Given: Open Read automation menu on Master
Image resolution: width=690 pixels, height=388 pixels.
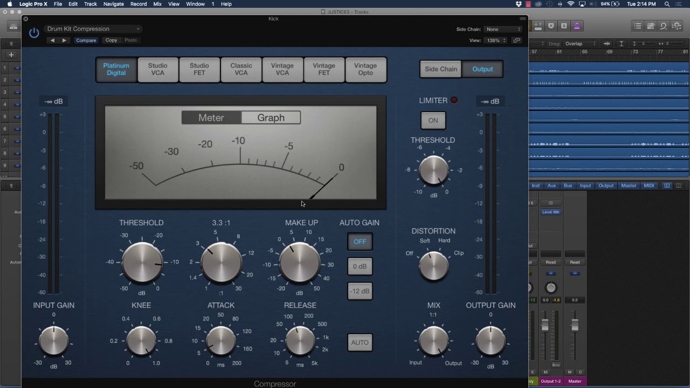Looking at the screenshot, I should click(575, 262).
